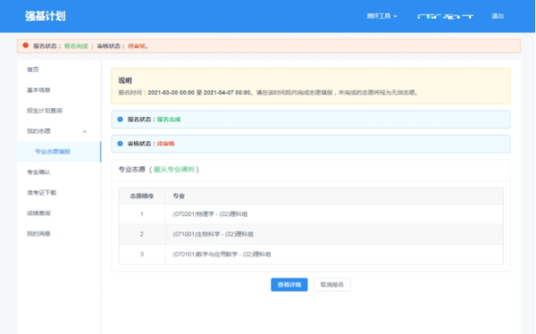The width and height of the screenshot is (536, 334).
Task: Click the 查看详情 button
Action: [289, 284]
